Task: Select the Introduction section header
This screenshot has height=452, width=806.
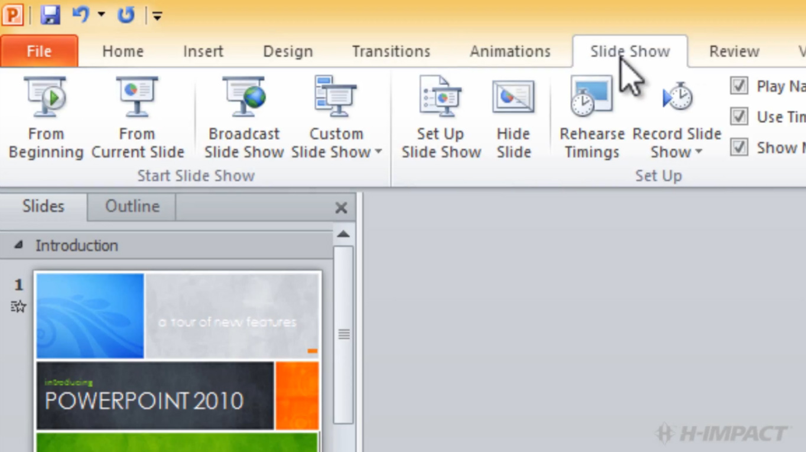Action: [x=166, y=245]
